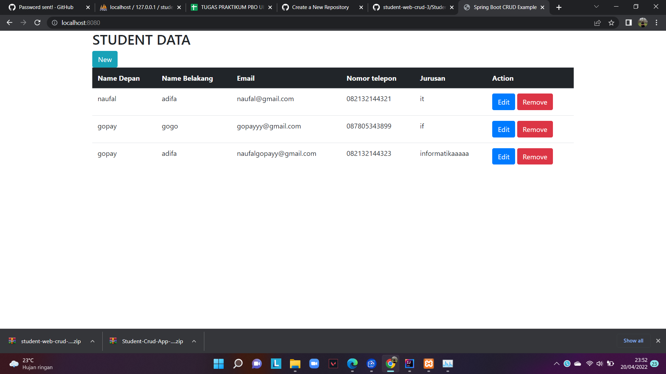This screenshot has height=374, width=666.
Task: Open Valorant icon in taskbar
Action: tap(333, 364)
